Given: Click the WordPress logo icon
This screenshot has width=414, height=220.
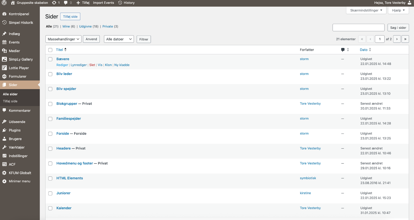Looking at the screenshot, I should (4, 3).
